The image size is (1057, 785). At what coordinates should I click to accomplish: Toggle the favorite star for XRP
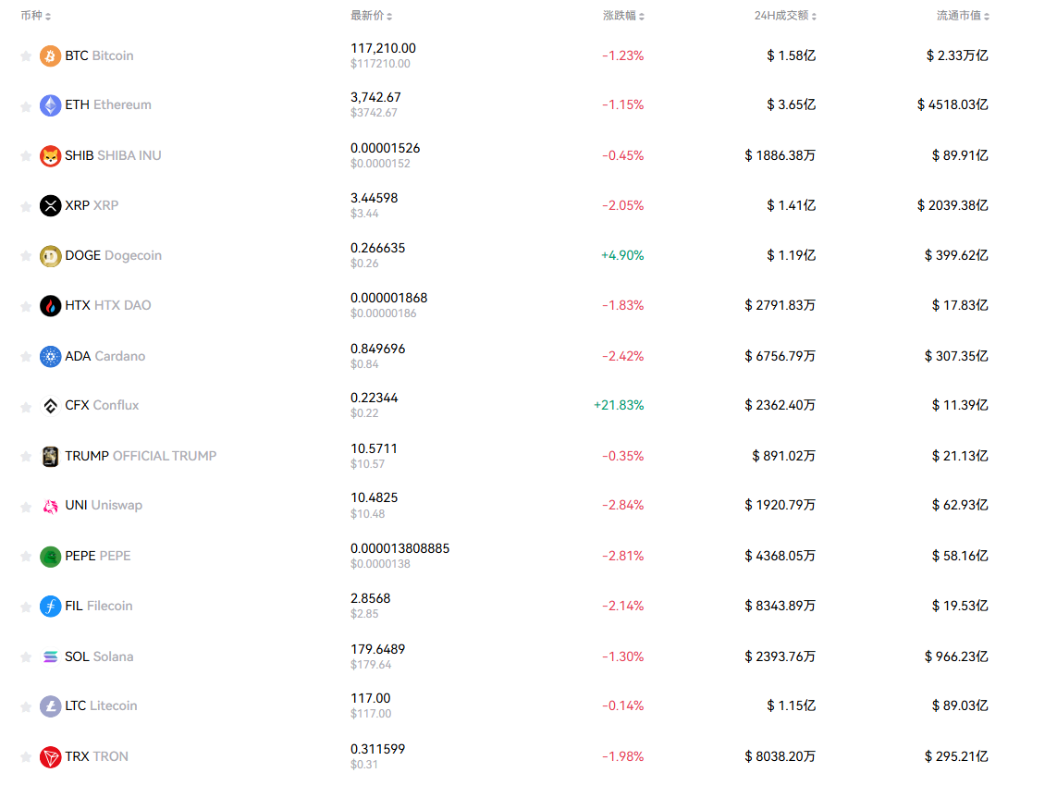click(x=26, y=206)
